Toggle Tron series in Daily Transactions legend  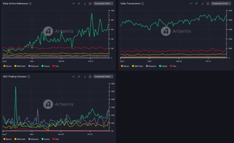(173, 66)
